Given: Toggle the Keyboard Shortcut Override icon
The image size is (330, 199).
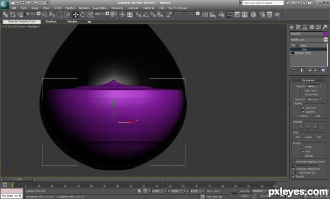Looking at the screenshot, I should coord(130,14).
